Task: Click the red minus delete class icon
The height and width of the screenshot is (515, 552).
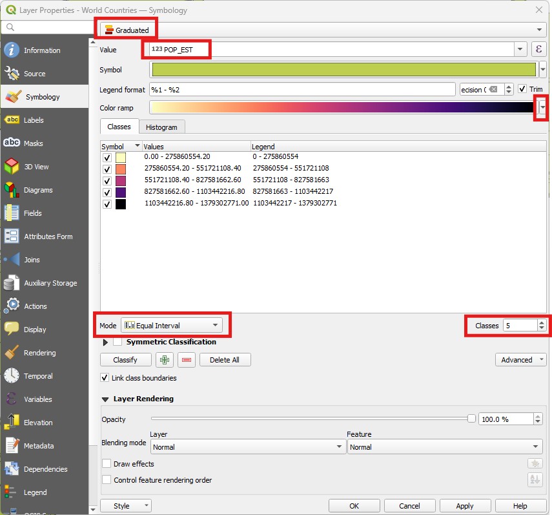Action: coord(187,360)
